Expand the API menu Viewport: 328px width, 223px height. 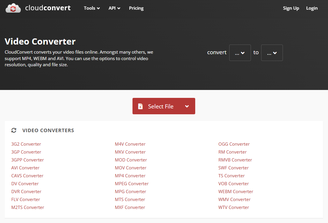click(x=114, y=8)
